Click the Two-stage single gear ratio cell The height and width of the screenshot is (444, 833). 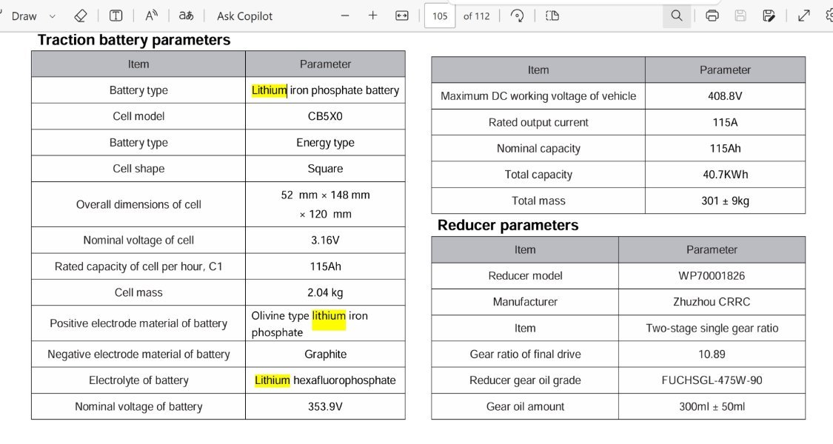click(712, 329)
